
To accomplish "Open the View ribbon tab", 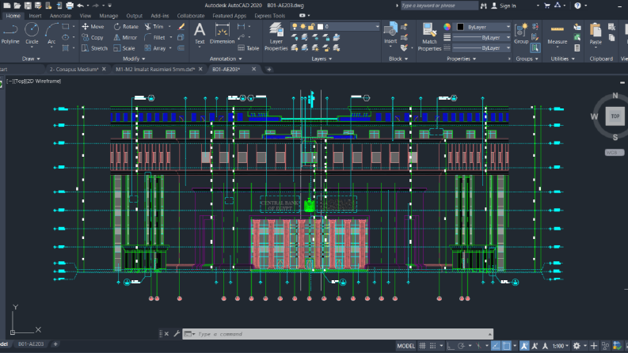I will pyautogui.click(x=85, y=16).
